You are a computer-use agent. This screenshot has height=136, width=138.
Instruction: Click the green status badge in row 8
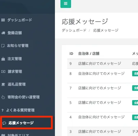pyautogui.click(x=135, y=74)
